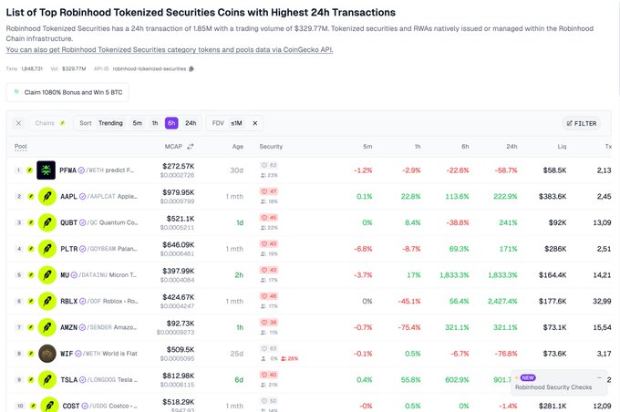Open the FILTER button
Viewport: 620px width, 412px height.
click(x=582, y=123)
